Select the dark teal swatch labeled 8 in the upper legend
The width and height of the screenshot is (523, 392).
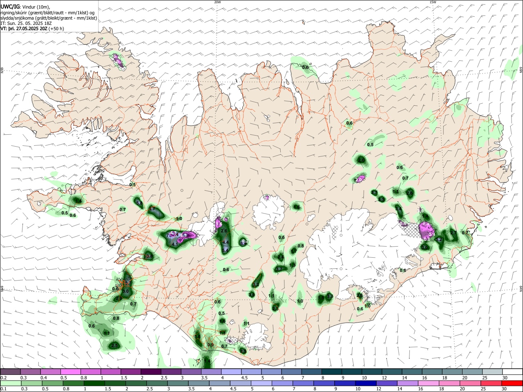pos(331,372)
